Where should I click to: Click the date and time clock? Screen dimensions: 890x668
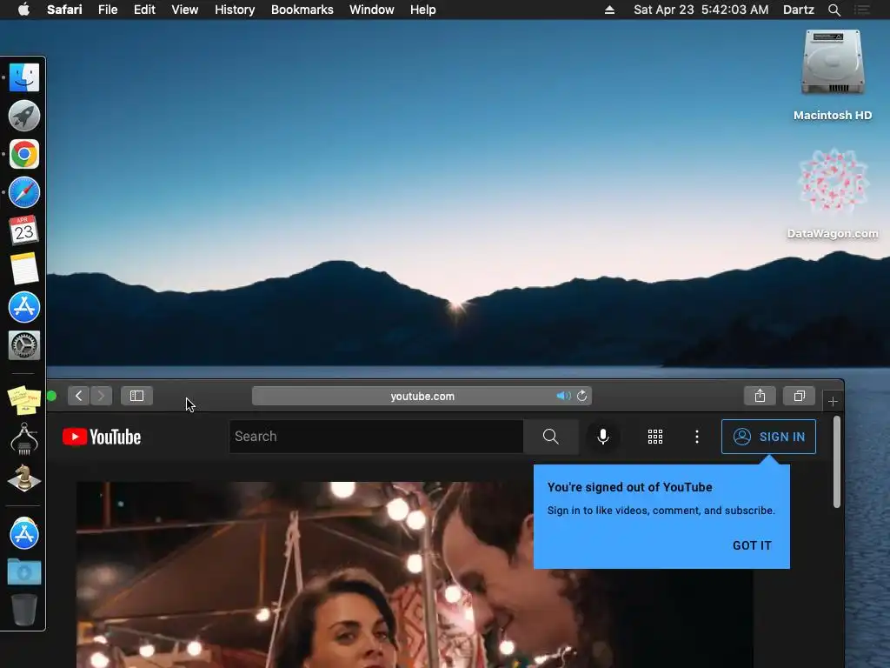pyautogui.click(x=701, y=10)
